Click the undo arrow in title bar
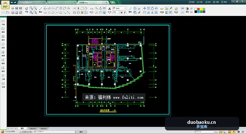 tap(12, 3)
